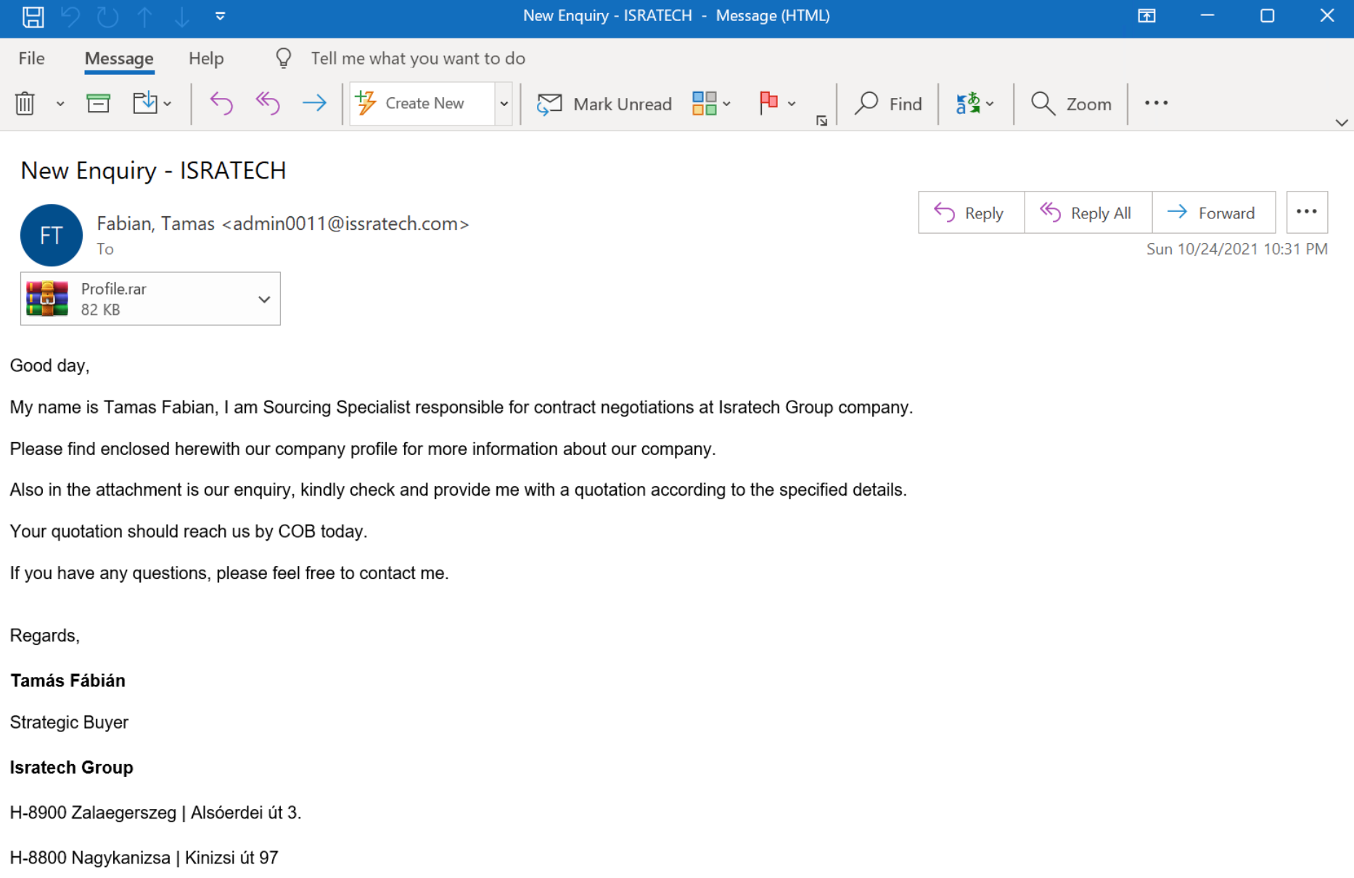This screenshot has height=878, width=1354.
Task: Switch to the Help tab
Action: tap(206, 59)
